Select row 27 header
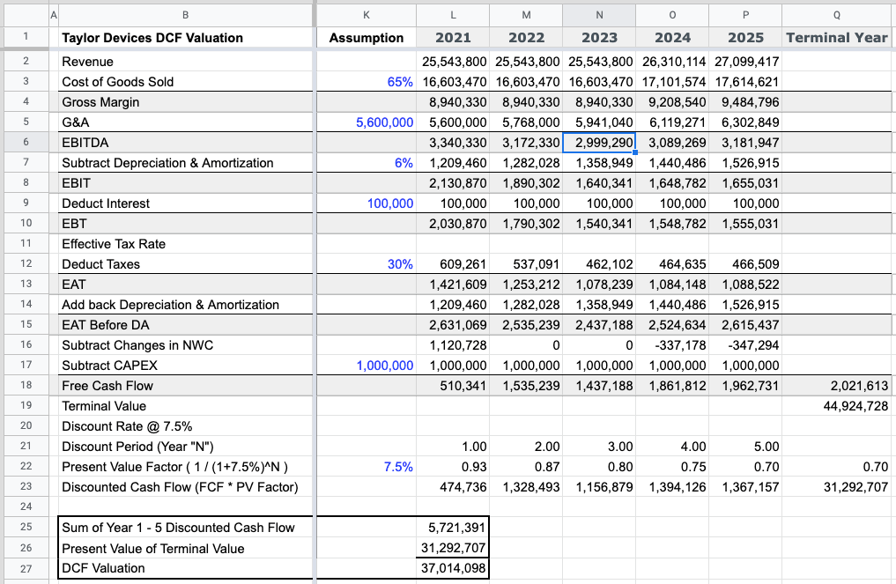Screen dimensions: 896x584 click(x=26, y=568)
